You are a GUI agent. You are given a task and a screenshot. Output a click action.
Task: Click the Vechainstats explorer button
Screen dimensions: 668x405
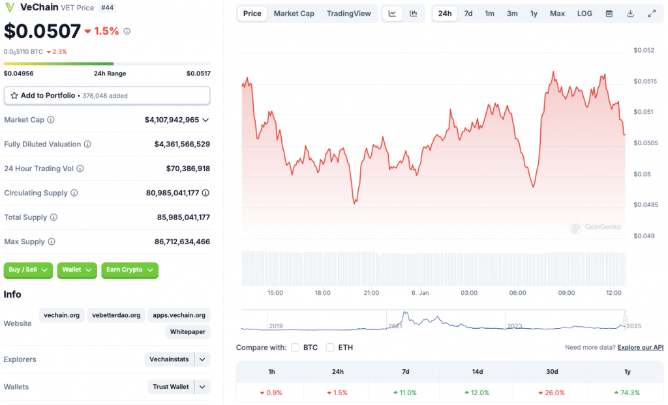tap(169, 359)
